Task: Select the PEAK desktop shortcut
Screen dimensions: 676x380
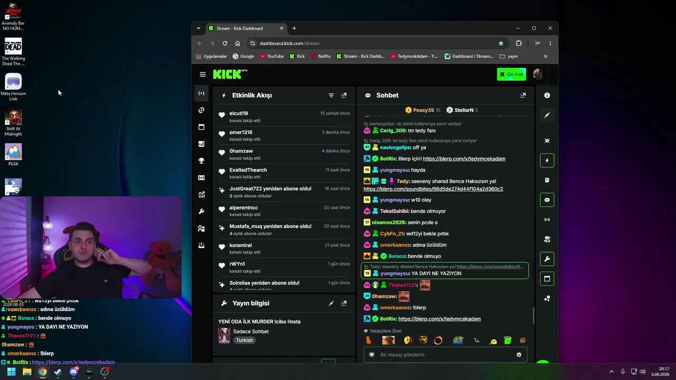Action: (x=13, y=155)
